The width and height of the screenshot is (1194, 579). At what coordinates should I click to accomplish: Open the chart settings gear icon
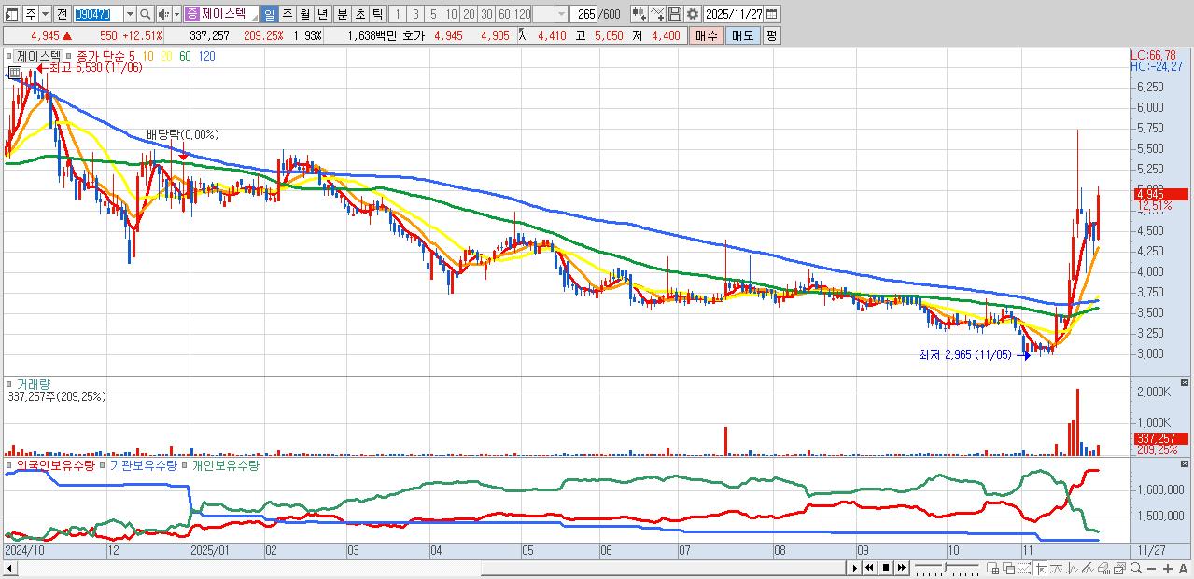point(693,14)
